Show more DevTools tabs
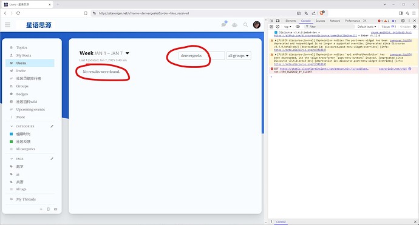The height and width of the screenshot is (225, 419). coord(364,21)
